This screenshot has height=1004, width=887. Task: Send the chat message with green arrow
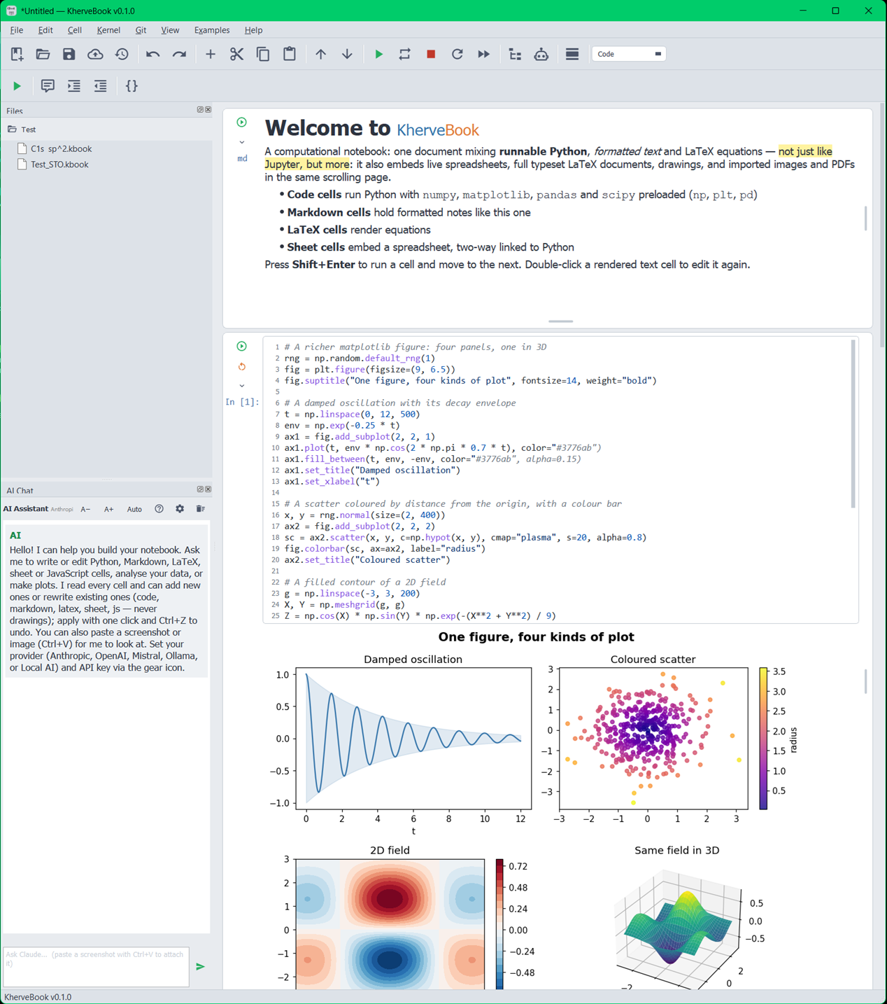pyautogui.click(x=200, y=967)
